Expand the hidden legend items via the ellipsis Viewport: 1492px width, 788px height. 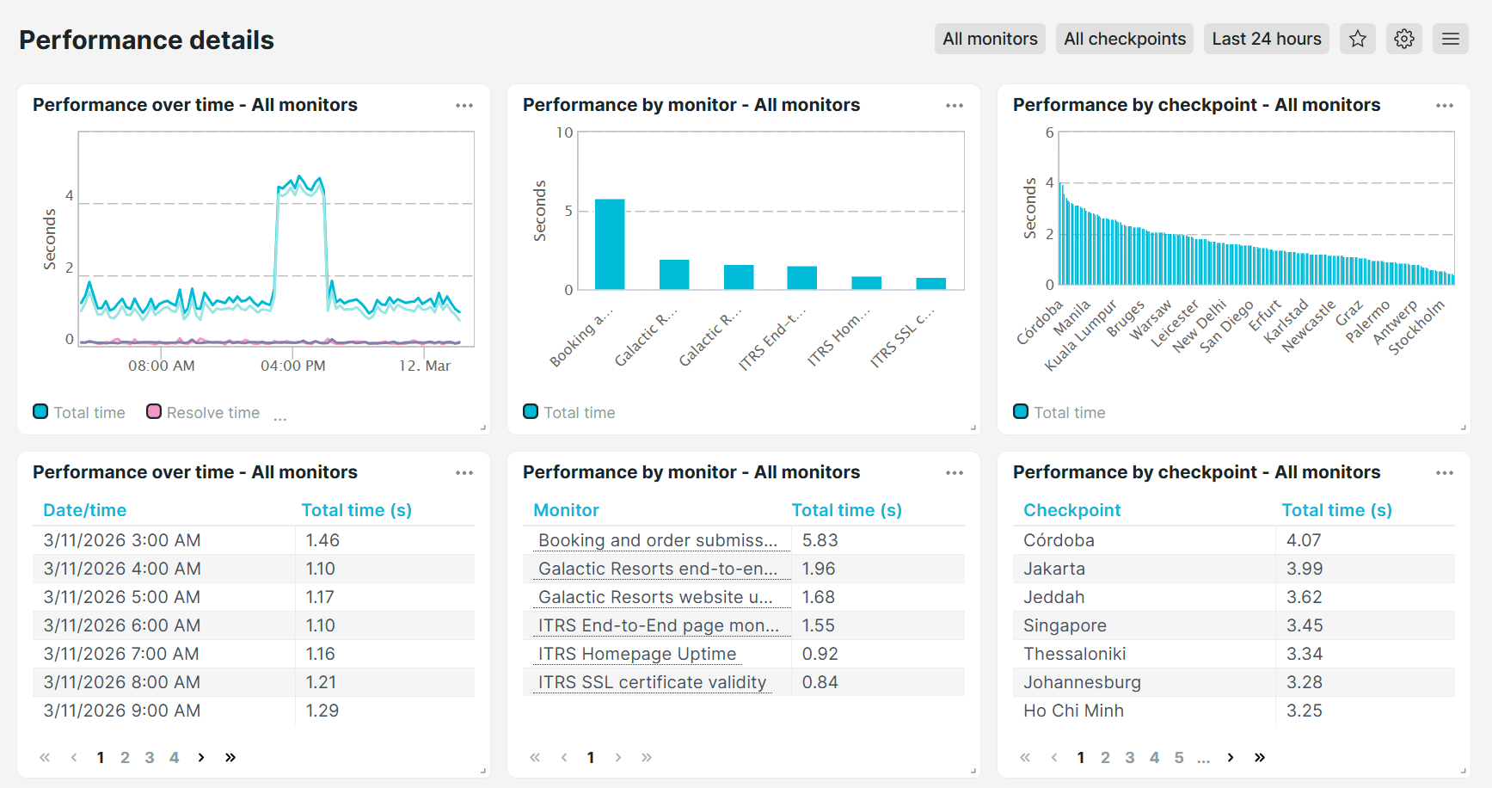click(279, 416)
